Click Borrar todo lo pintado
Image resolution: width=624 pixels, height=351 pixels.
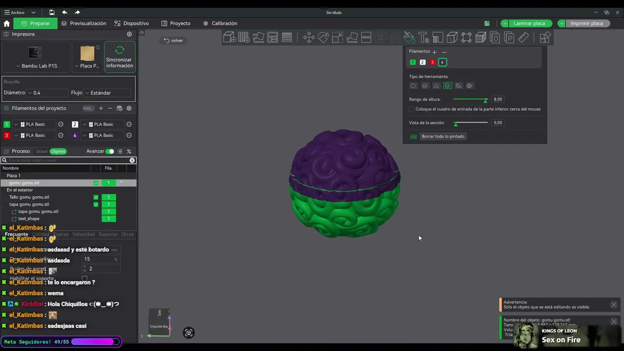coord(443,136)
